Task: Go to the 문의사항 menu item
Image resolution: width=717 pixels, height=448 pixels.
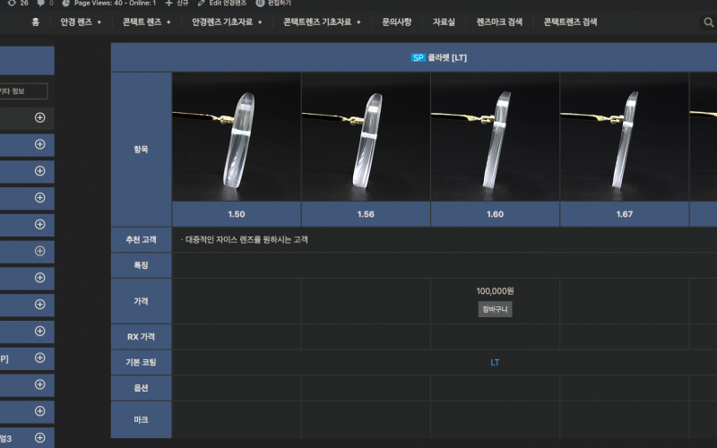Action: (397, 22)
